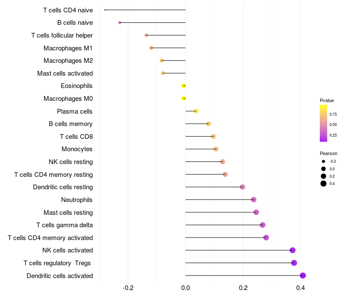Select the Pearson 0.0 legend dot
The height and width of the screenshot is (299, 342).
(324, 169)
